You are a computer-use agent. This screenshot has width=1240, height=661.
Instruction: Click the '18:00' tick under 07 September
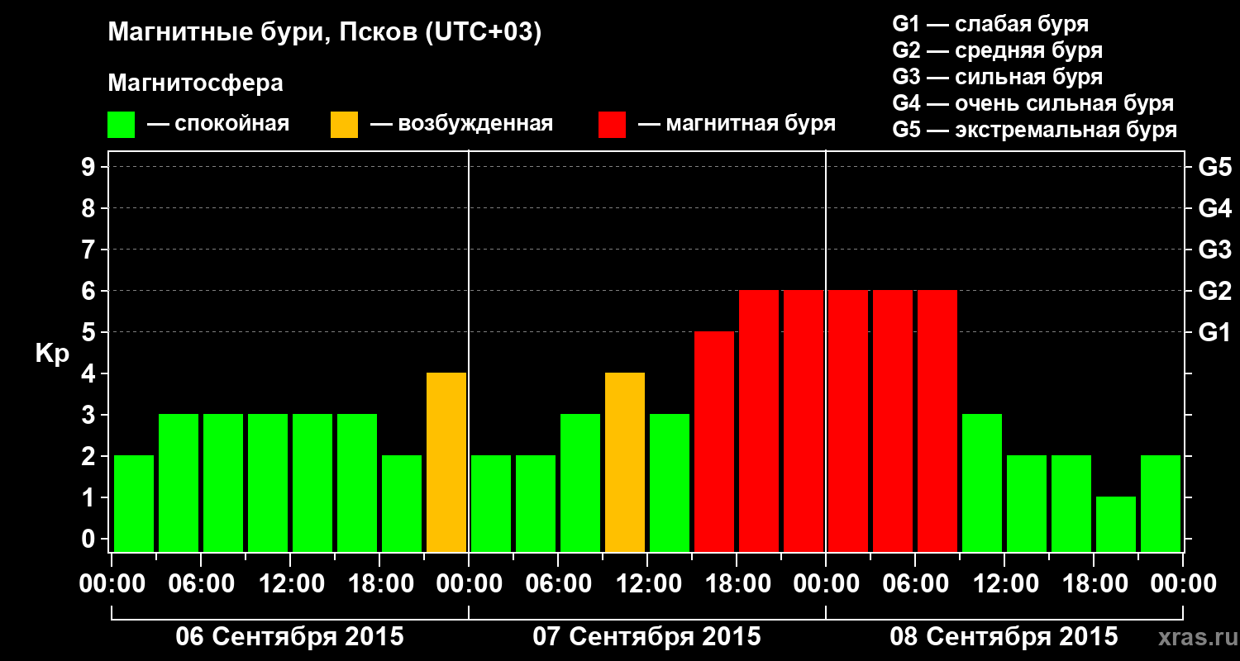pyautogui.click(x=737, y=584)
